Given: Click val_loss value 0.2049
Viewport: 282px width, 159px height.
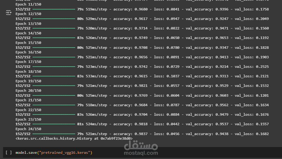Looking at the screenshot, I should pos(262,19).
